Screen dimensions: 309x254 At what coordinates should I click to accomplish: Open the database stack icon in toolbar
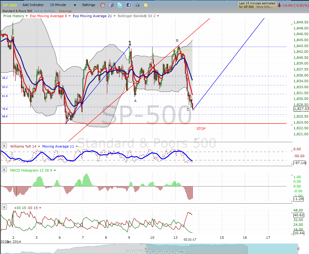111,5
